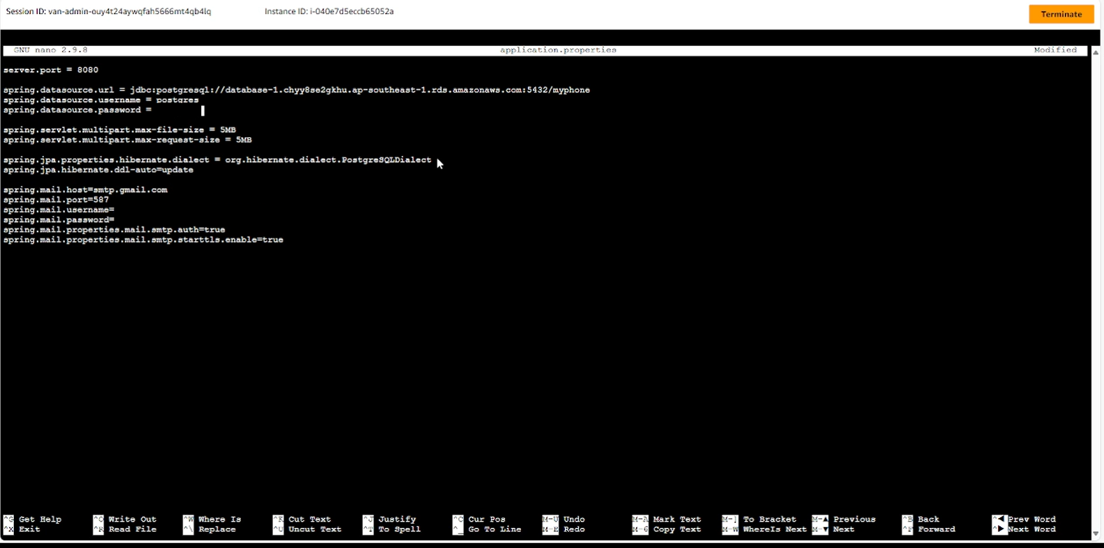Click the WhereIs Next shortcut label
The image size is (1104, 548).
click(x=775, y=529)
